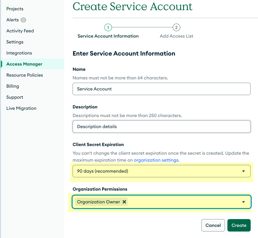Click the Cancel button

[213, 225]
